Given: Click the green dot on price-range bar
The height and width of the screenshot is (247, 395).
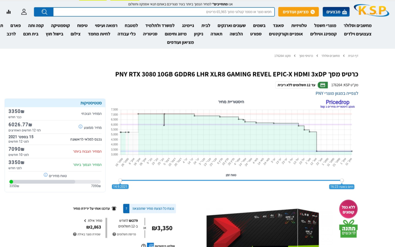Looking at the screenshot, I should point(11,182).
